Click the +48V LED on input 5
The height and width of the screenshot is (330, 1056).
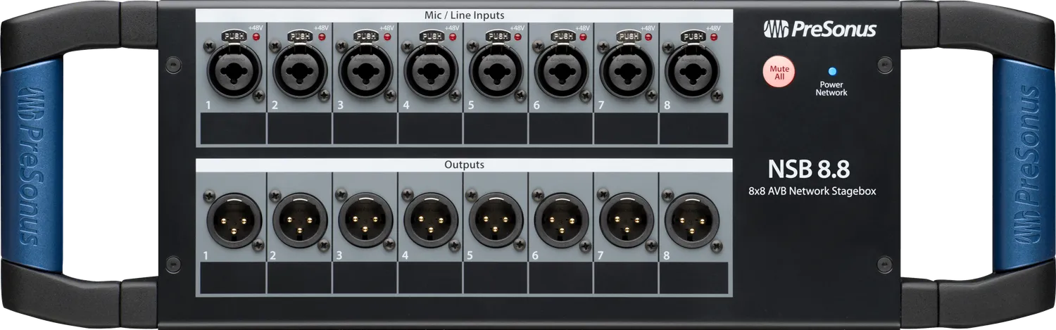(518, 37)
